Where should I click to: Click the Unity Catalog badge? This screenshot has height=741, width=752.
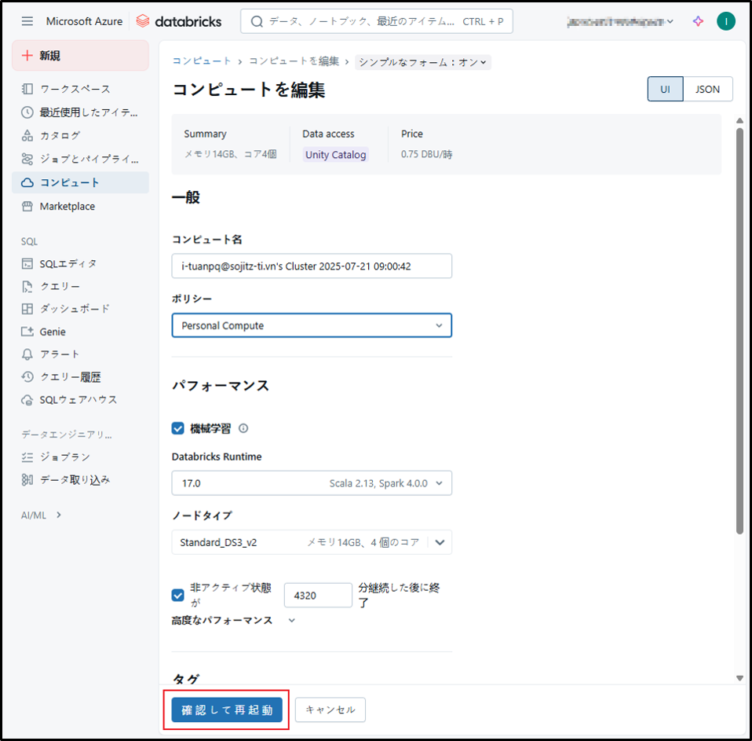335,155
